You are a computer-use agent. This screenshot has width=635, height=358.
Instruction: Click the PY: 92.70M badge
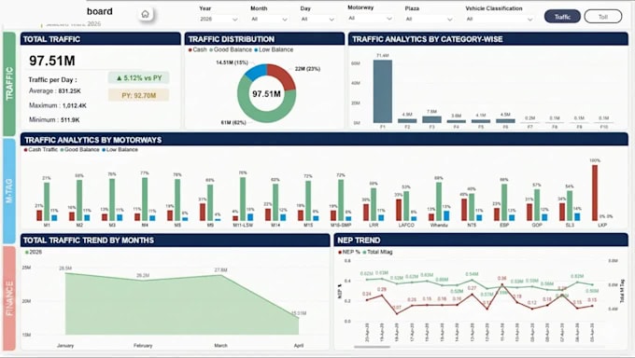pyautogui.click(x=138, y=95)
